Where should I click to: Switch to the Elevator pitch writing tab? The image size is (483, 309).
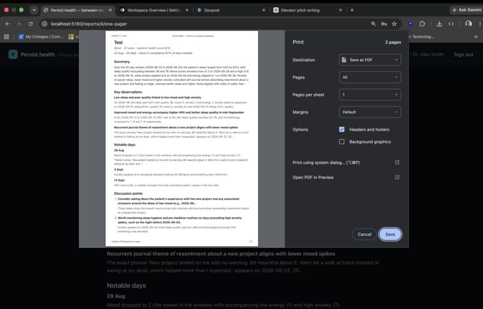[307, 10]
